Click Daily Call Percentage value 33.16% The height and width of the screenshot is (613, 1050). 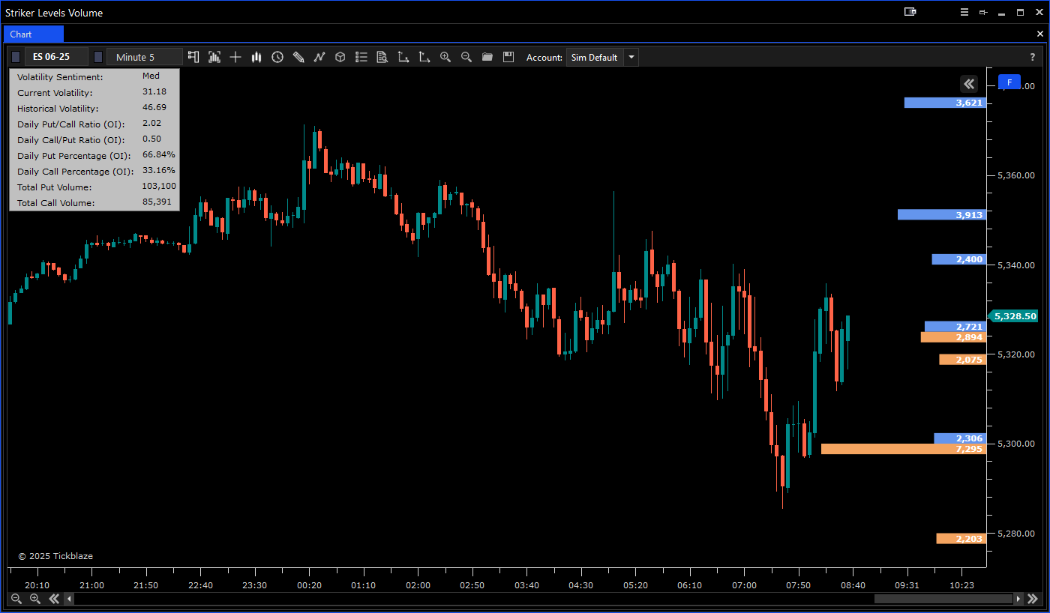(159, 170)
